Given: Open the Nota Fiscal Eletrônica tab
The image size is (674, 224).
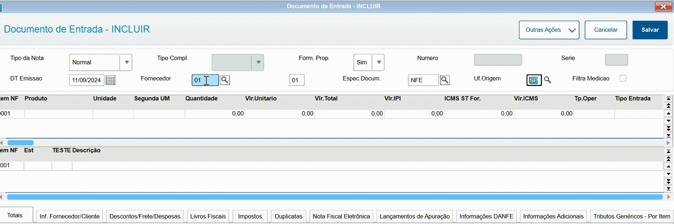Looking at the screenshot, I should (x=341, y=216).
